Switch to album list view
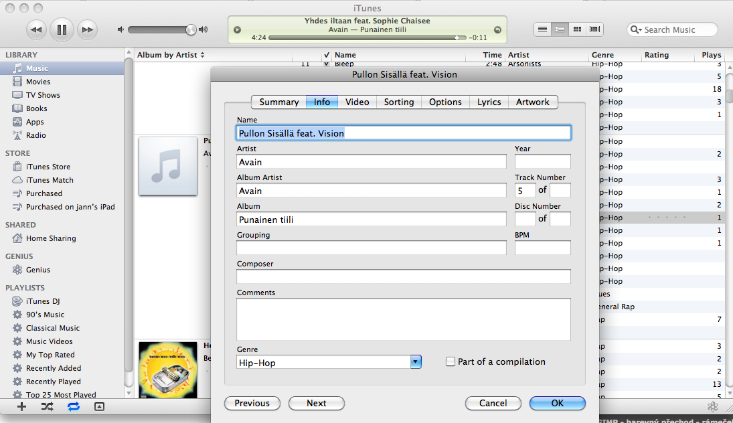This screenshot has height=423, width=733. [x=560, y=29]
